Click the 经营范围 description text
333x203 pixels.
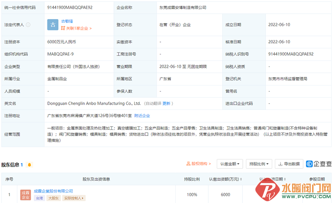pyautogui.click(x=187, y=134)
